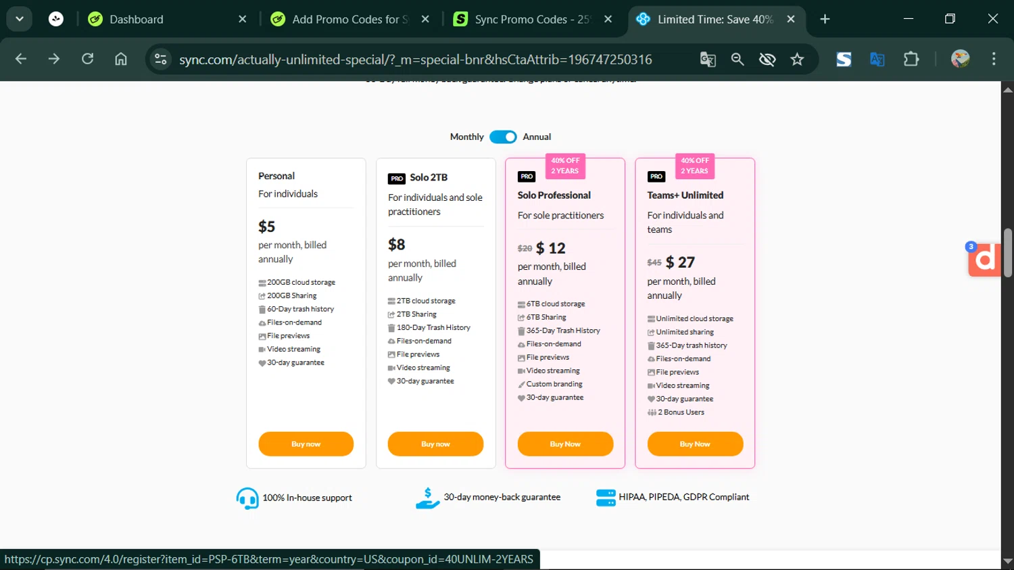Click the page vertical scrollbar thumb

1007,253
